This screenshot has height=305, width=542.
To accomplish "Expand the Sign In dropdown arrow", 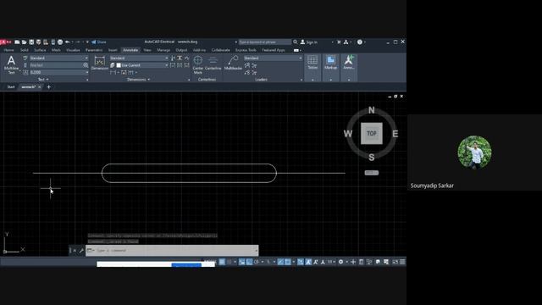I will pyautogui.click(x=333, y=42).
